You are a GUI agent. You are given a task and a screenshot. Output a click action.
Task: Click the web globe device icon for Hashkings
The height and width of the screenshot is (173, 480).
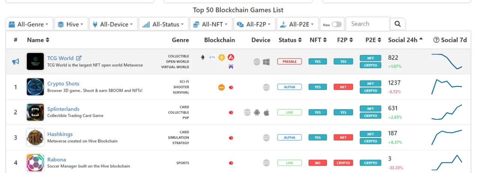(266, 137)
